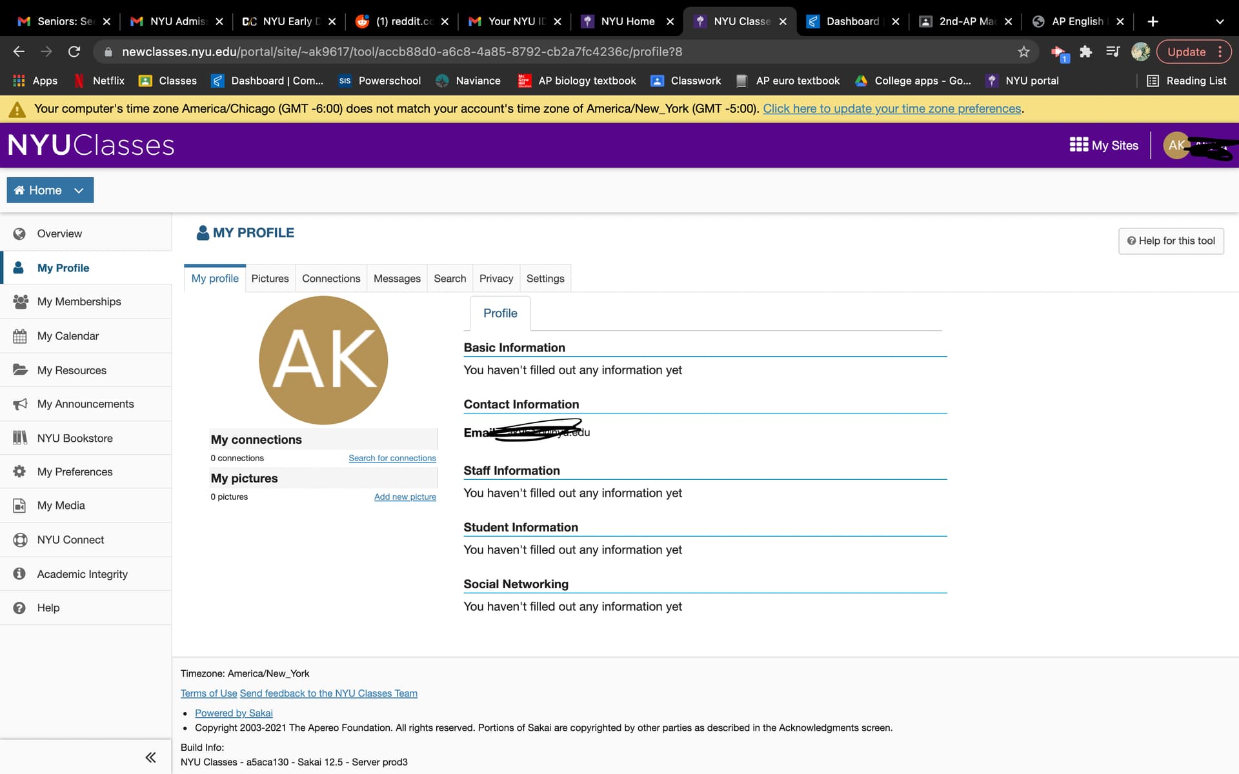
Task: Click the folder icon for My Resources
Action: (20, 370)
